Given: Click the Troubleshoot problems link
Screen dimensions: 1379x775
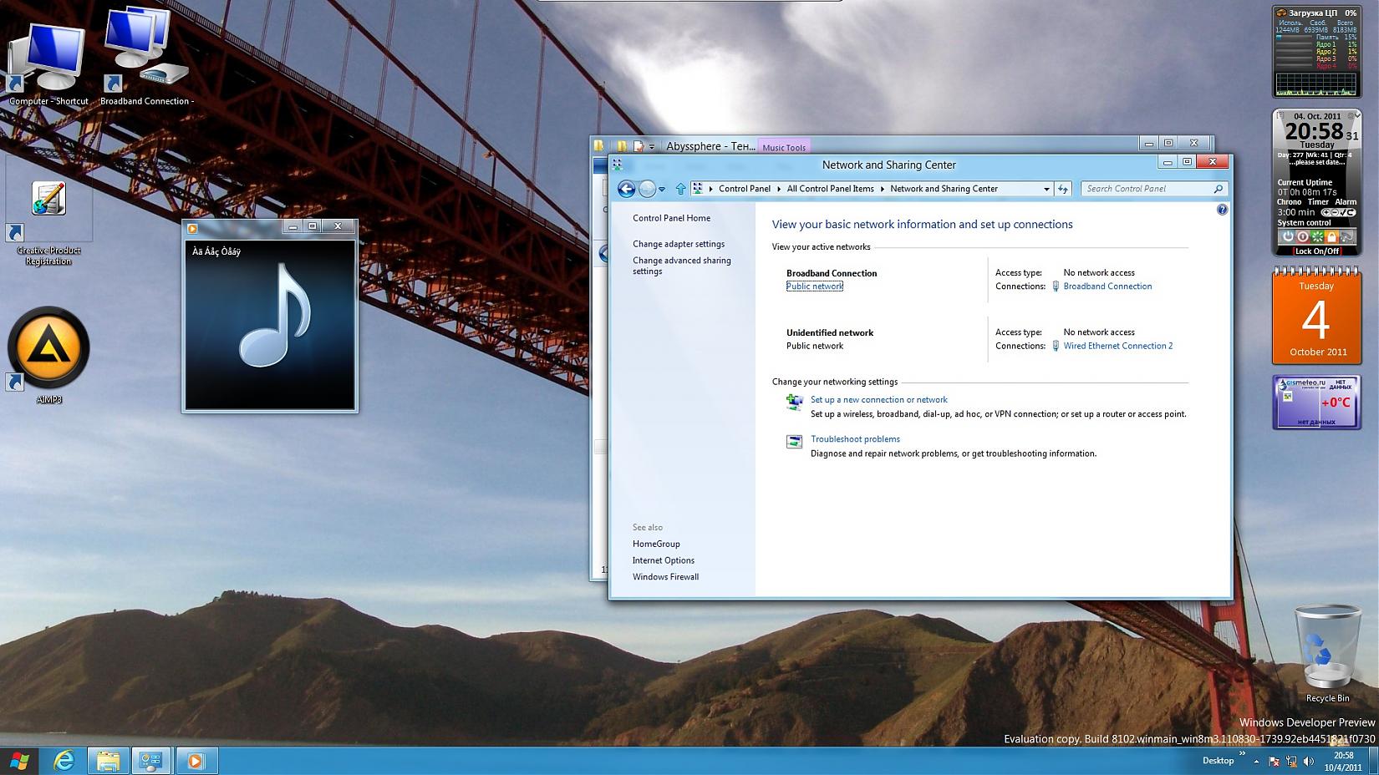Looking at the screenshot, I should [x=855, y=439].
